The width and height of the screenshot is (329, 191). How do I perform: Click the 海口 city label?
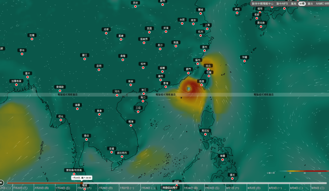(x=143, y=97)
